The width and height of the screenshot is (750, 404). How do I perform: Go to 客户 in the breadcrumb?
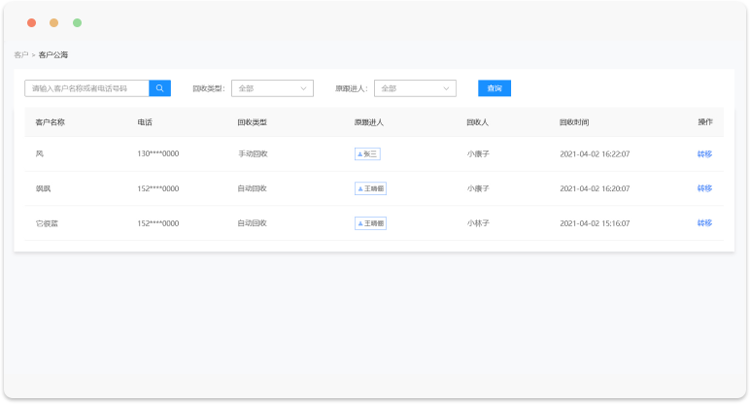pyautogui.click(x=20, y=55)
